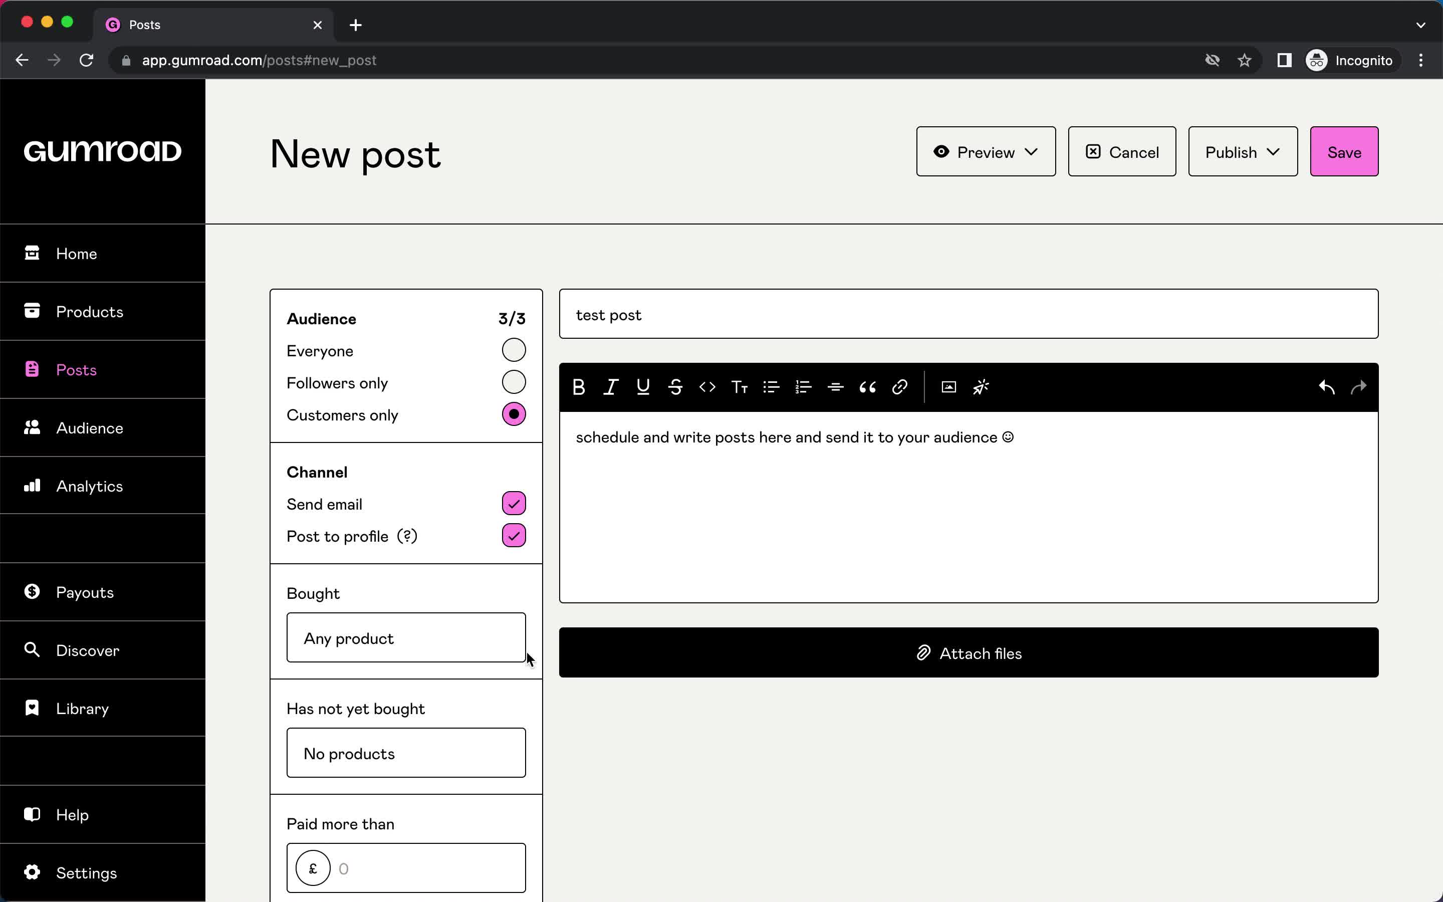Toggle bold formatting in editor toolbar
Viewport: 1443px width, 902px height.
pyautogui.click(x=578, y=387)
